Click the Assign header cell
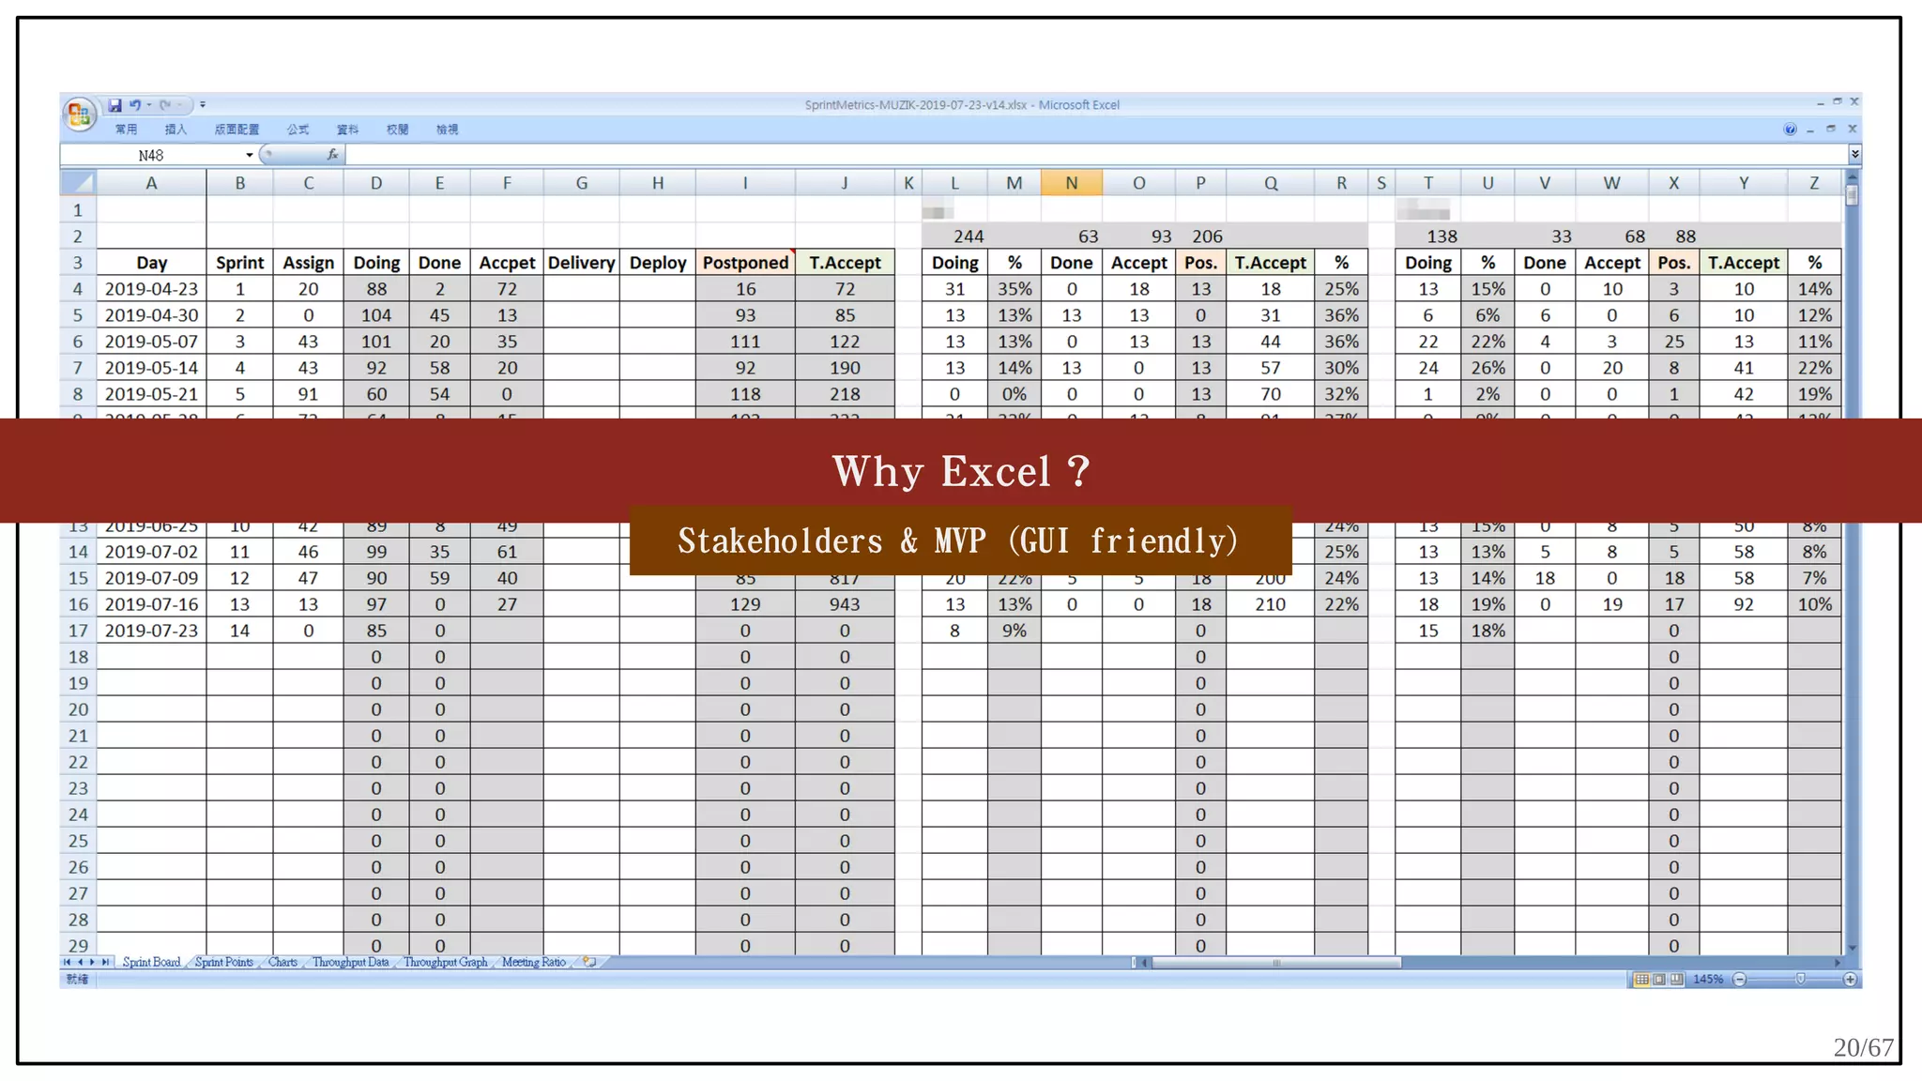 point(308,263)
